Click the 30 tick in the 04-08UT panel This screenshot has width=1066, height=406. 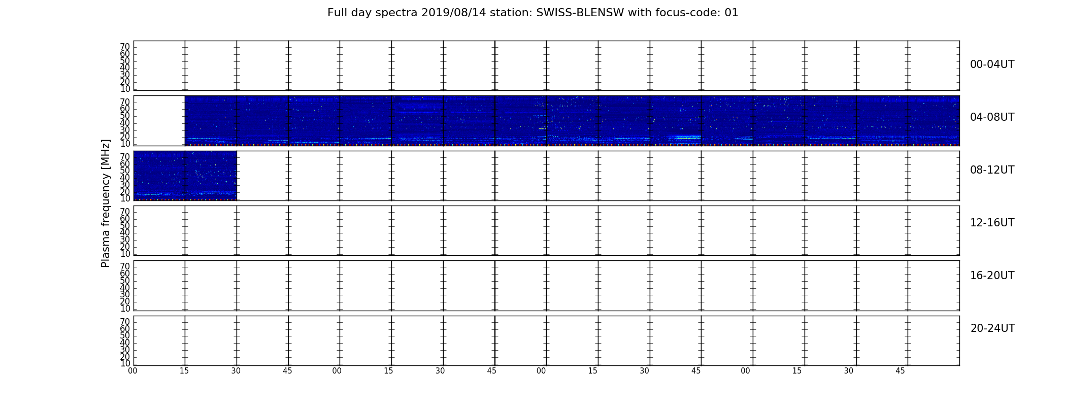tap(125, 130)
